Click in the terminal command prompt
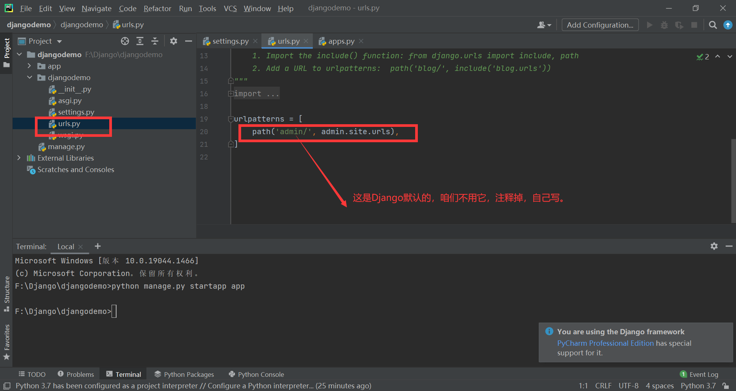Viewport: 736px width, 391px height. [x=113, y=311]
